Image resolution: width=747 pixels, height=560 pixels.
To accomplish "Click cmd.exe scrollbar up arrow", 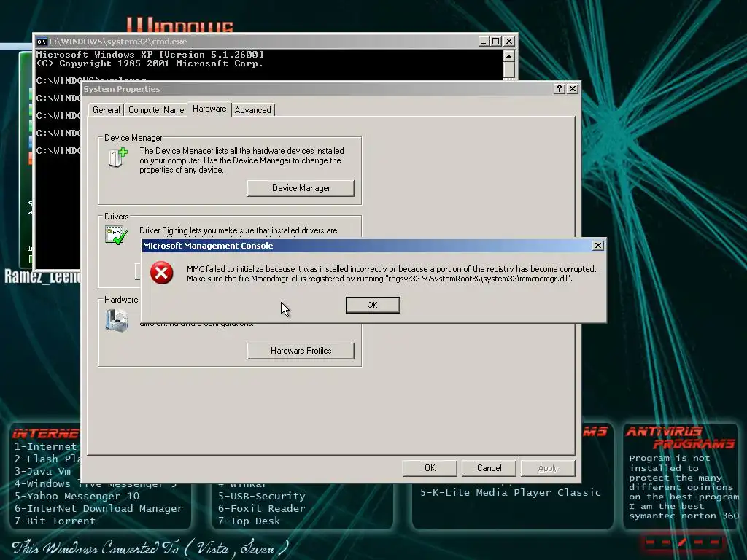I will coord(508,55).
